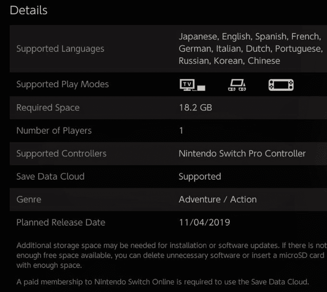
Task: Select Nintendo Switch Pro Controller text
Action: coord(242,154)
